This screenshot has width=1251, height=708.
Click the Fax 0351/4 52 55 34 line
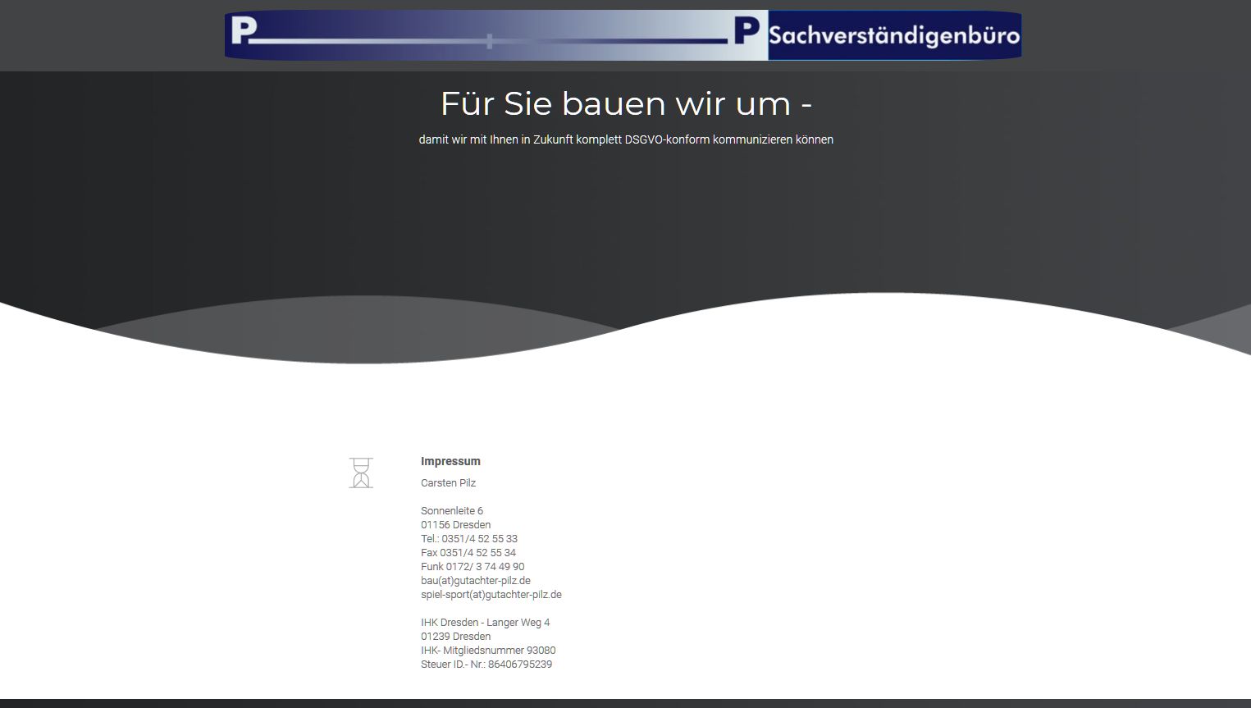coord(468,553)
